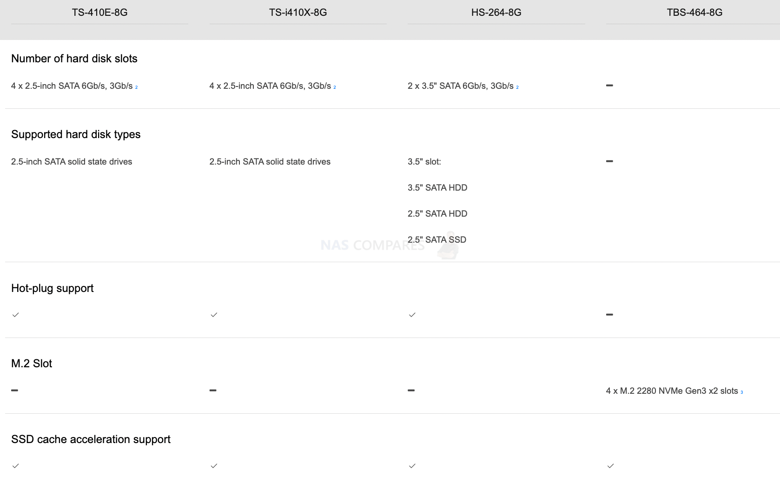Select the TS-i410X-8G column header
The image size is (780, 490).
pos(298,13)
